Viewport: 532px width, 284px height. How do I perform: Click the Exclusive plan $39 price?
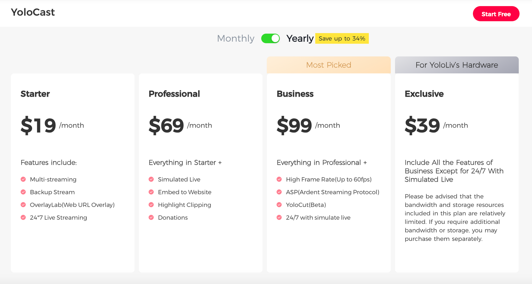click(422, 125)
